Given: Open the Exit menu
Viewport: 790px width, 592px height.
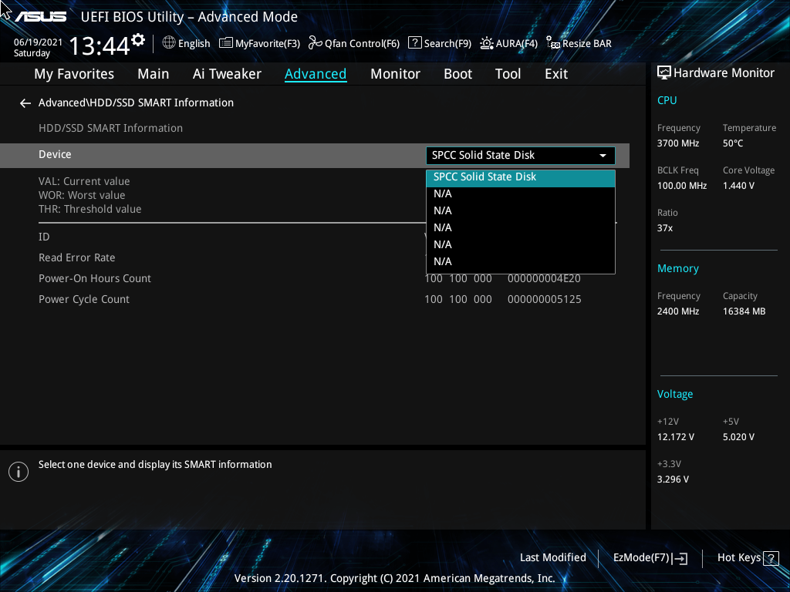Looking at the screenshot, I should click(555, 73).
